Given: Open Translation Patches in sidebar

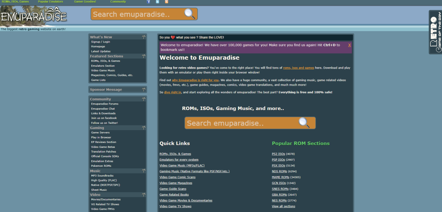Looking at the screenshot, I should [104, 152].
